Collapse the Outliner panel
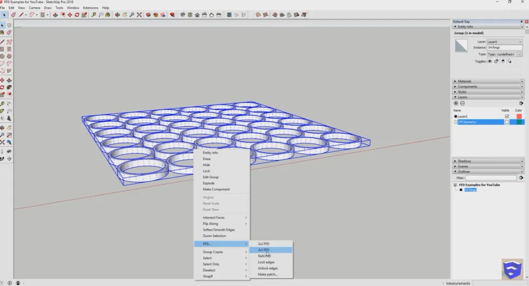This screenshot has width=529, height=286. 455,172
